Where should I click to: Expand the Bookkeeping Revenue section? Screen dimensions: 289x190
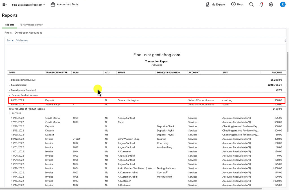[9, 80]
